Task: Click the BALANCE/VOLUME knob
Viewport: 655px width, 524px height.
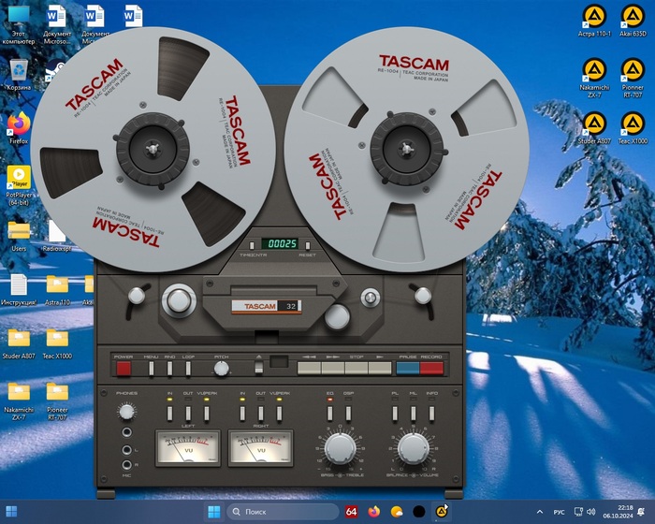Action: tap(413, 449)
